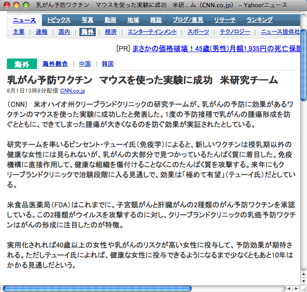Go to the 中国 subcategory

click(85, 64)
